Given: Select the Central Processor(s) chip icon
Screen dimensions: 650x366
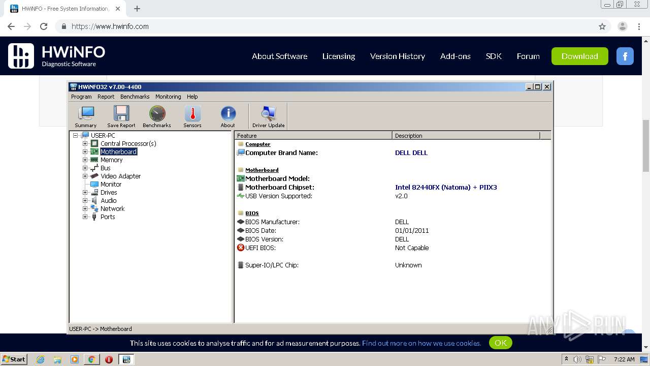Looking at the screenshot, I should click(94, 144).
